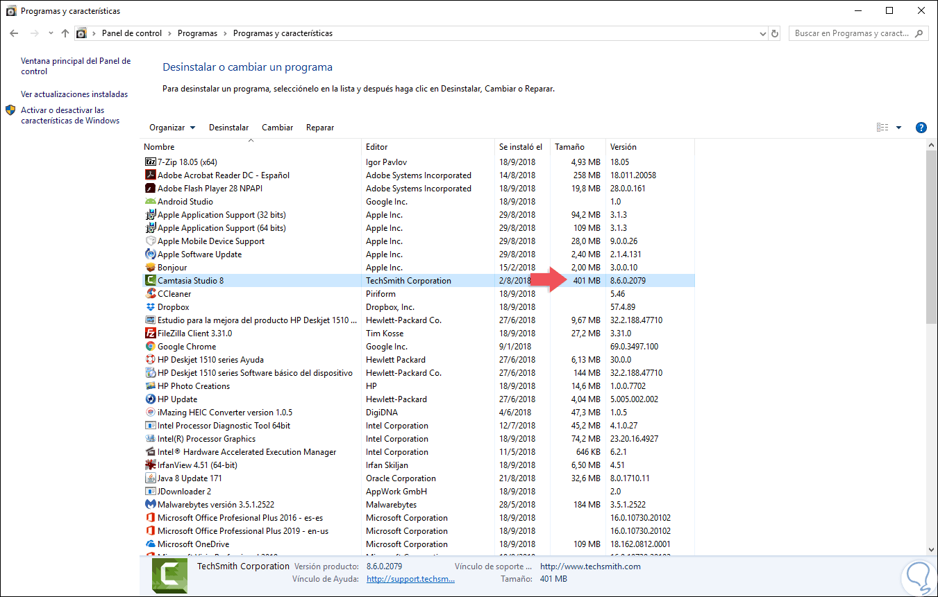This screenshot has width=938, height=597.
Task: Select Microsoft Office Professional Plus 2019 row
Action: (418, 531)
